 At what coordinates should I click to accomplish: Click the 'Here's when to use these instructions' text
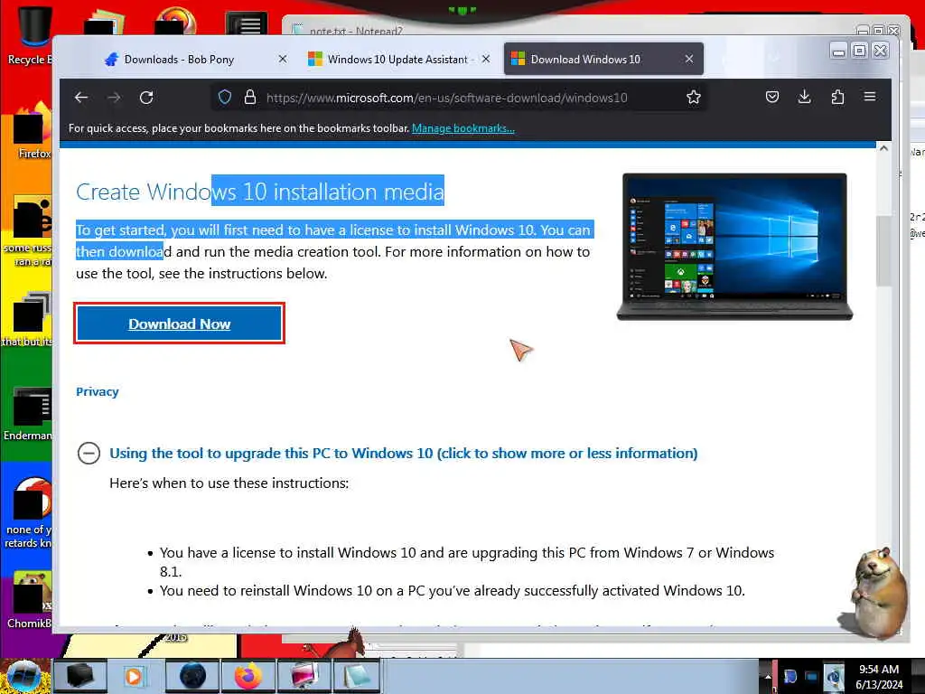pyautogui.click(x=229, y=483)
